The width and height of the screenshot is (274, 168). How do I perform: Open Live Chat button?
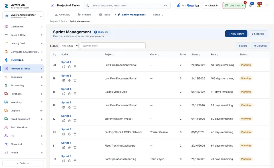[234, 6]
